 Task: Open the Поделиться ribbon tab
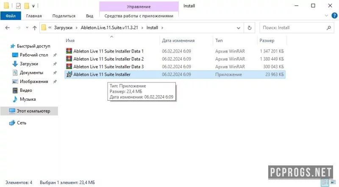pos(64,16)
